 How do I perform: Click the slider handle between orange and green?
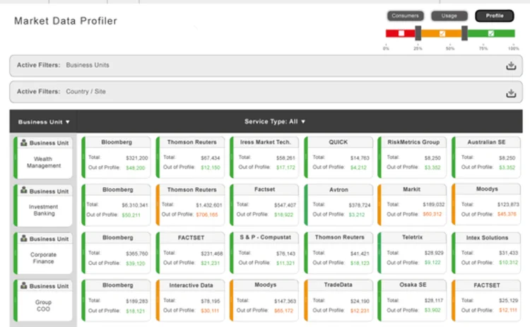464,33
